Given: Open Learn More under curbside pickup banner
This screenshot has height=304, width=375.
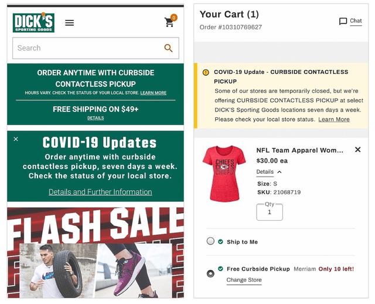Looking at the screenshot, I should pyautogui.click(x=154, y=93).
